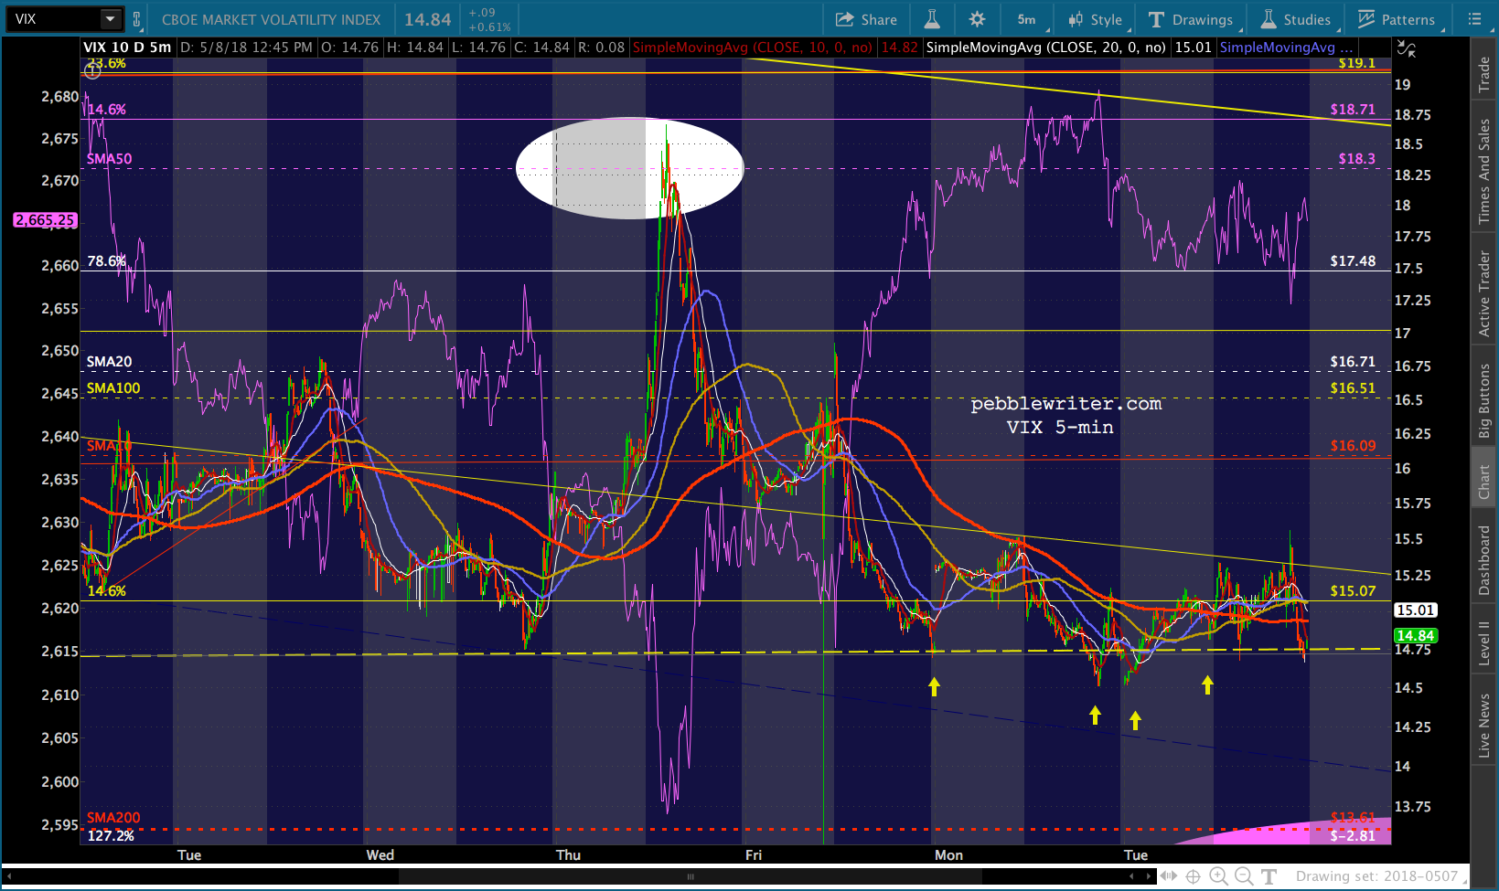Screen dimensions: 1499x891
Task: Click the 78.6% Fibonacci label
Action: (x=106, y=261)
